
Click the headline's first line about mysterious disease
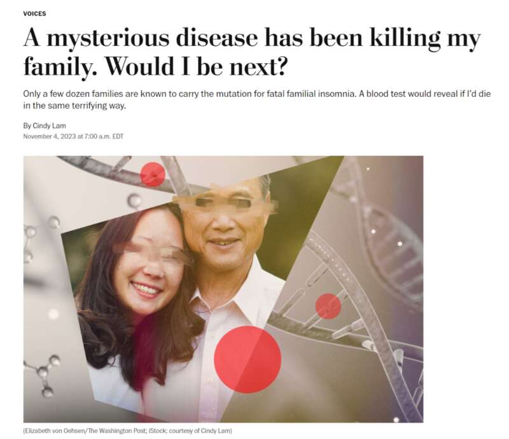pos(251,39)
